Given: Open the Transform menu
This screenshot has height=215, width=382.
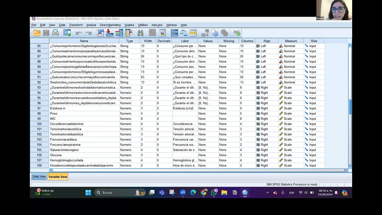Looking at the screenshot, I should click(x=76, y=25).
